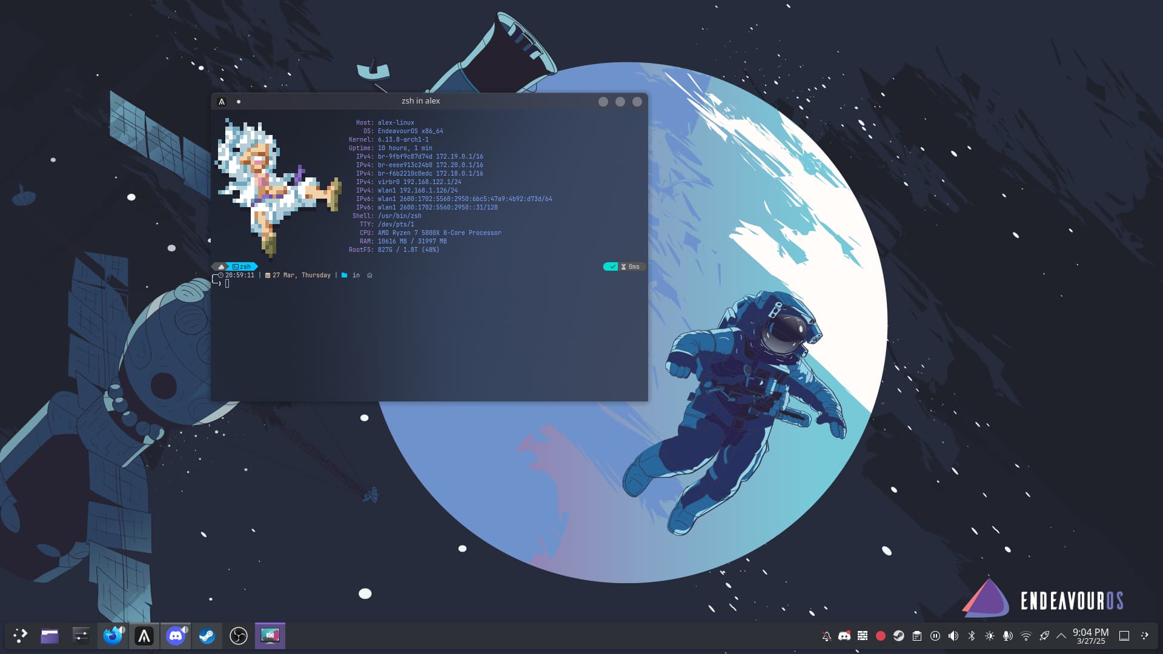Click the rocket tray icon

1044,636
